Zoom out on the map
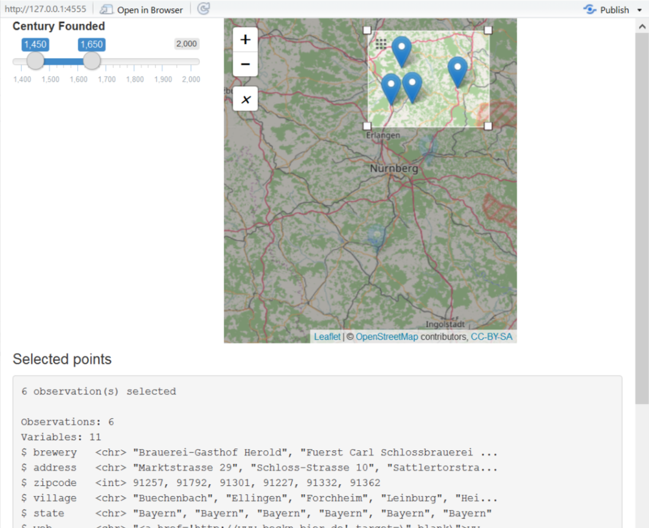The height and width of the screenshot is (528, 649). 245,64
